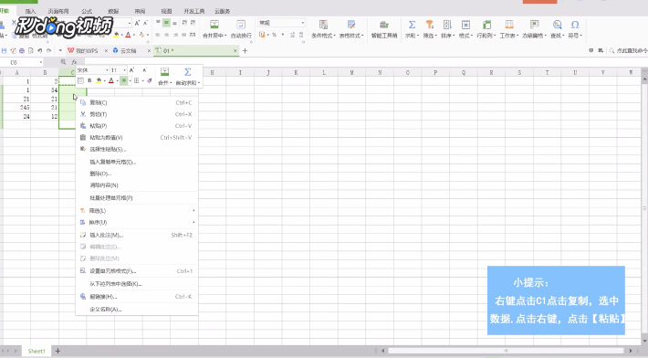This screenshot has height=358, width=648.
Task: Open a new document tab with the plus button
Action: point(246,50)
